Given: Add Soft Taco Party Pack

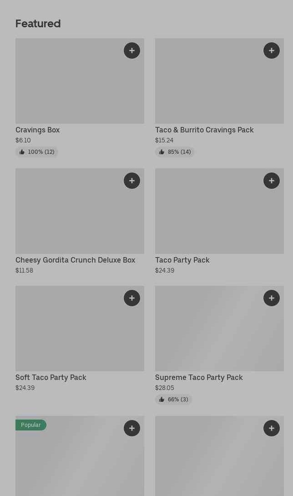Looking at the screenshot, I should pyautogui.click(x=132, y=298).
